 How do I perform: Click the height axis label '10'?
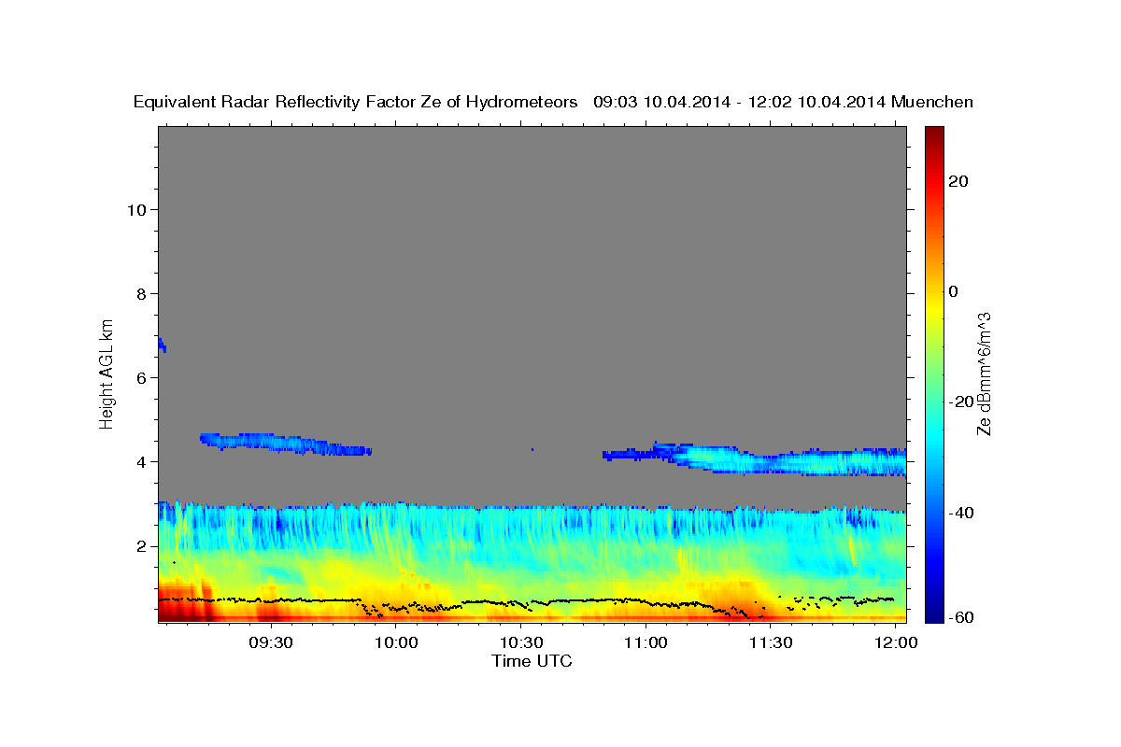pos(135,209)
